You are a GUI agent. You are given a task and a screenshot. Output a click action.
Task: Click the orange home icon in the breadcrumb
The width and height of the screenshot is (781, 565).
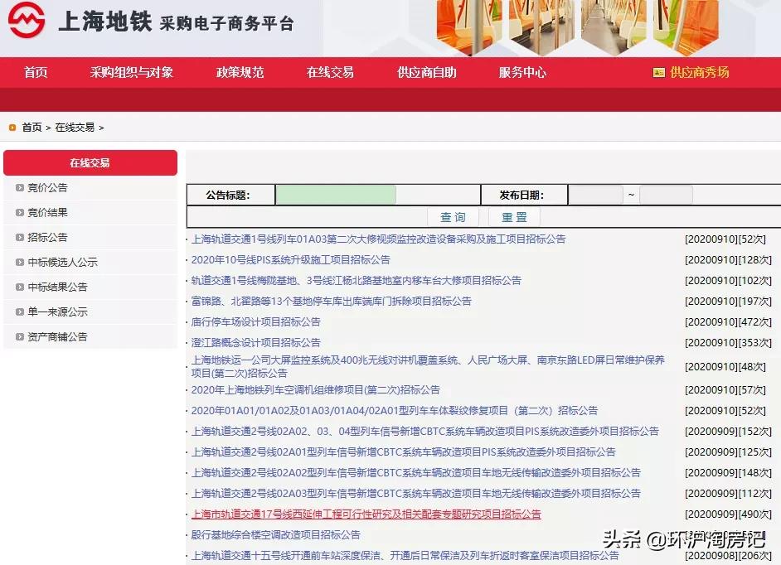[12, 128]
